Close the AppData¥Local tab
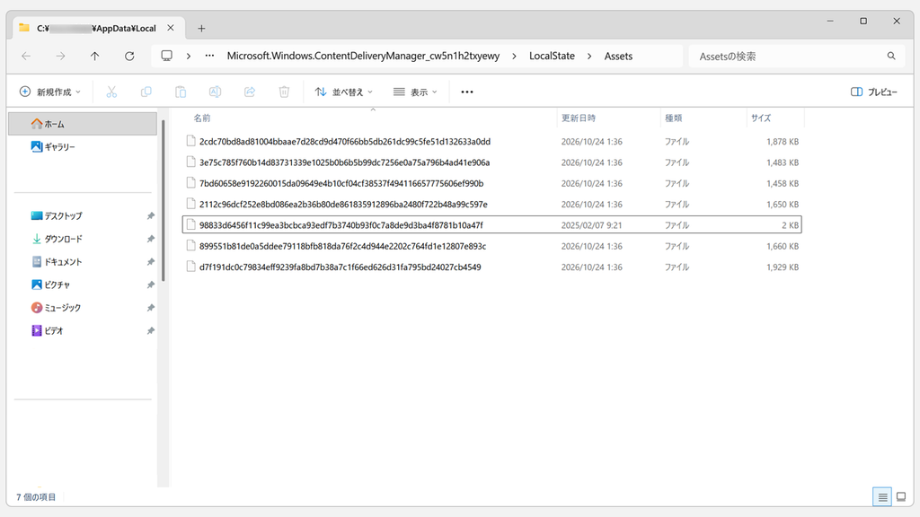Image resolution: width=920 pixels, height=517 pixels. click(171, 28)
